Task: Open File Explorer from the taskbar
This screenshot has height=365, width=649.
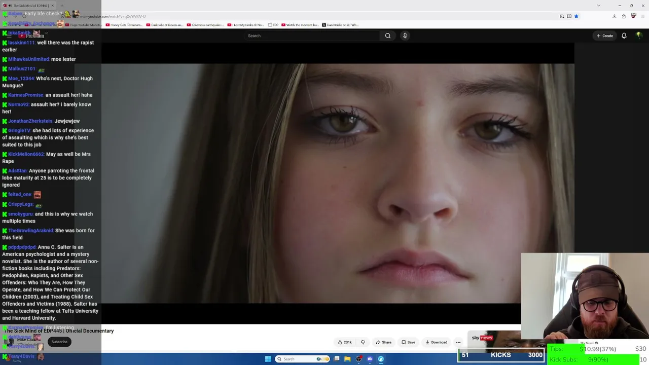Action: (x=347, y=359)
